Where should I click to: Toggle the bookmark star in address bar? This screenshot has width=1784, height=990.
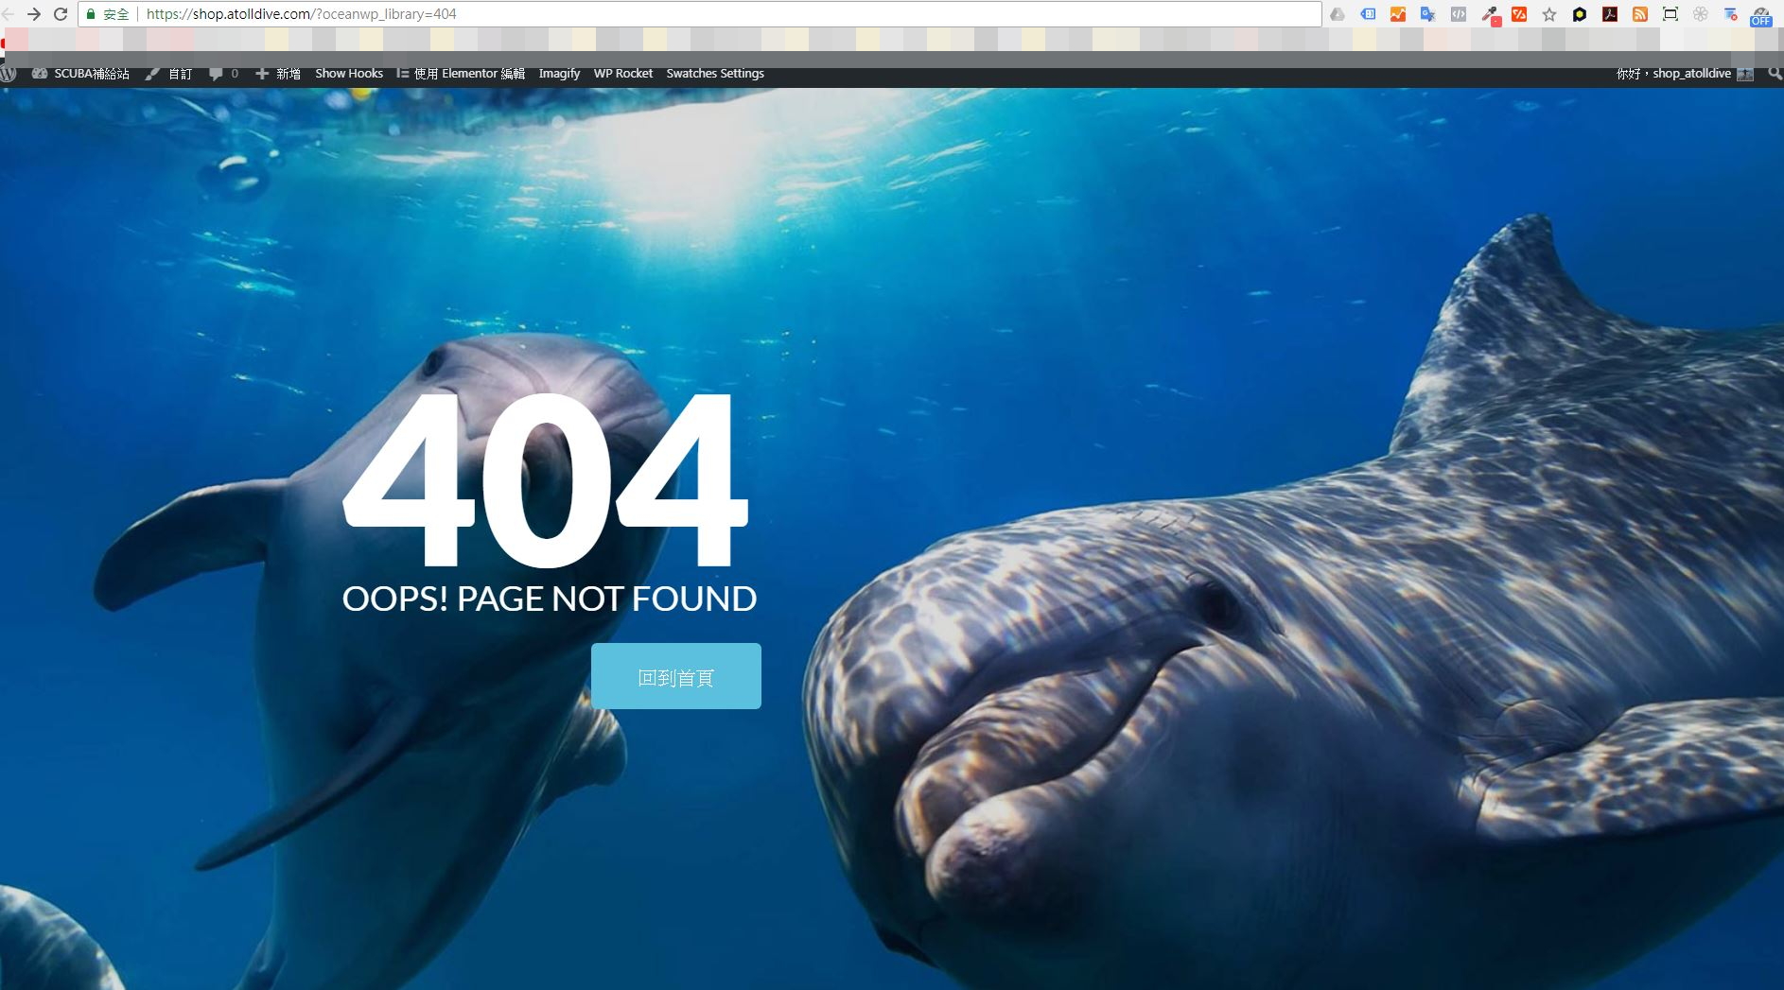coord(1548,14)
